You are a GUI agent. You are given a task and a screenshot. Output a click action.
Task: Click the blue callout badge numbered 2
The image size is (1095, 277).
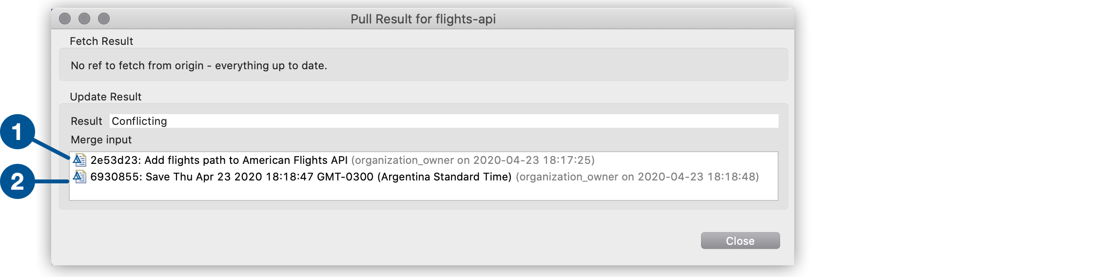pyautogui.click(x=18, y=181)
